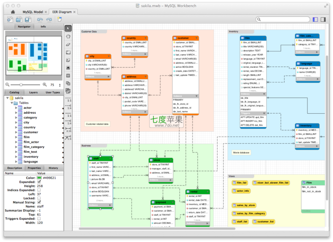Select the first 1:n relationship tool

(x=69, y=106)
